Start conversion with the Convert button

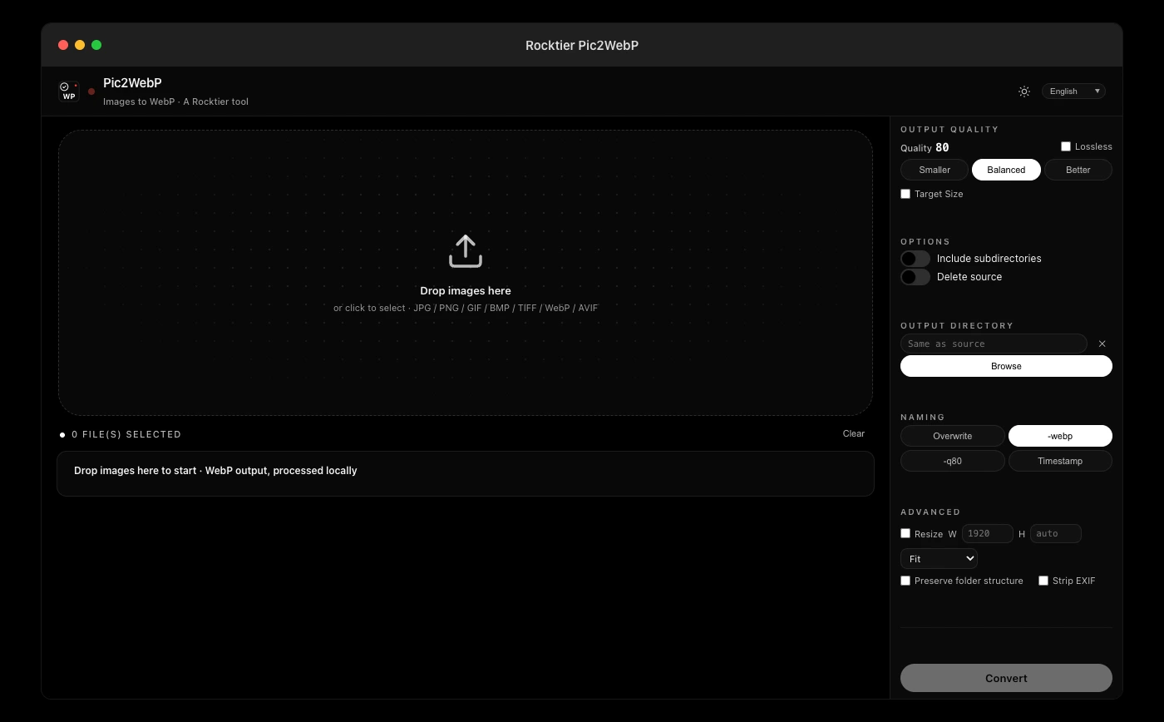1006,678
